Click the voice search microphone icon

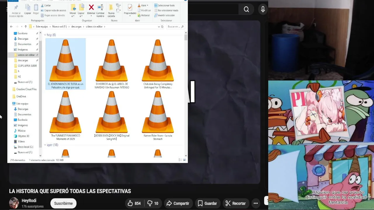pyautogui.click(x=263, y=10)
